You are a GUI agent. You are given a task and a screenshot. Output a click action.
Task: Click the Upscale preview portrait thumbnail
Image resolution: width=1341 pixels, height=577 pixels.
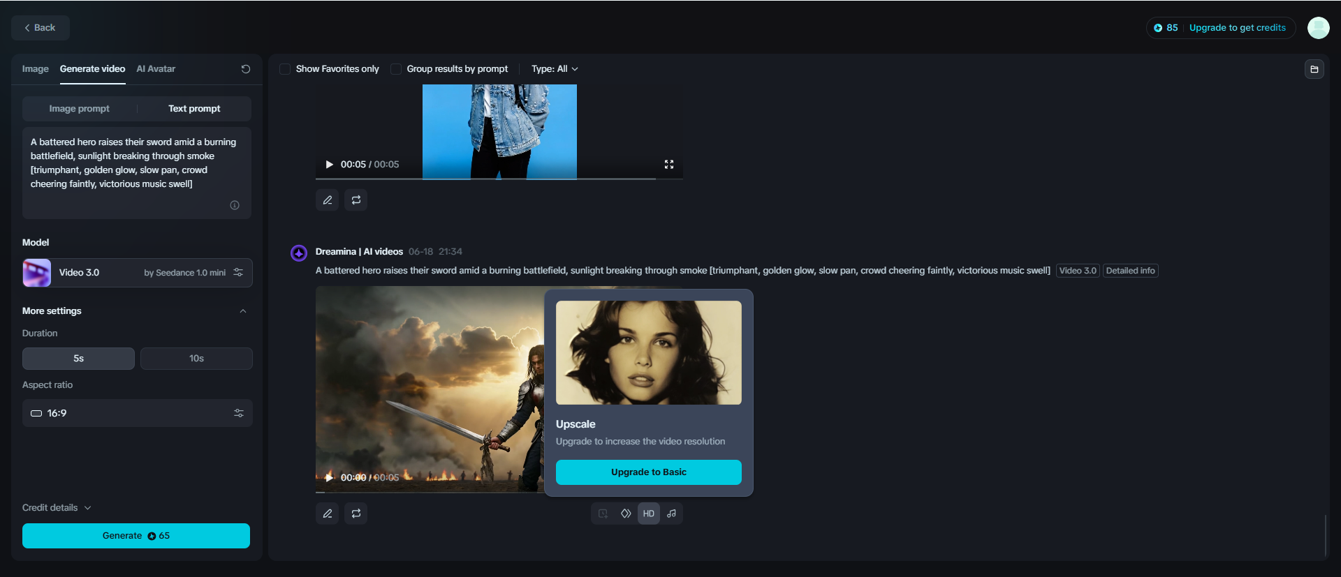[x=649, y=352]
